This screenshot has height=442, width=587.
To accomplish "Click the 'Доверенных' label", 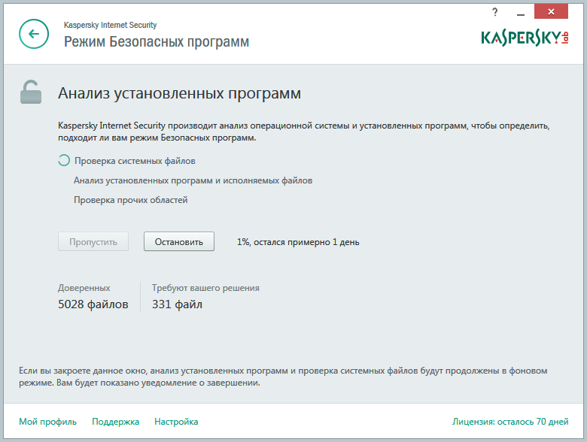I will pyautogui.click(x=84, y=288).
